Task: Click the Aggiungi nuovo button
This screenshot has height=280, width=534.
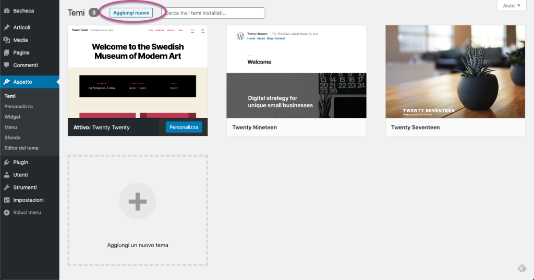Action: click(x=131, y=12)
